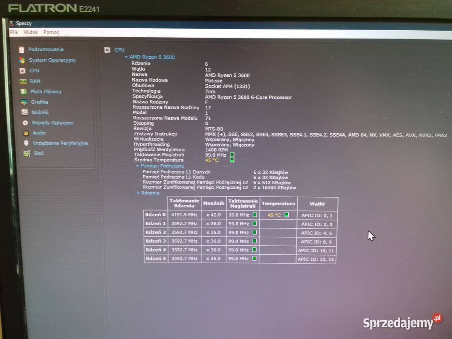Click the Grafika monitor icon
Viewport: 452px width, 339px height.
tap(24, 102)
